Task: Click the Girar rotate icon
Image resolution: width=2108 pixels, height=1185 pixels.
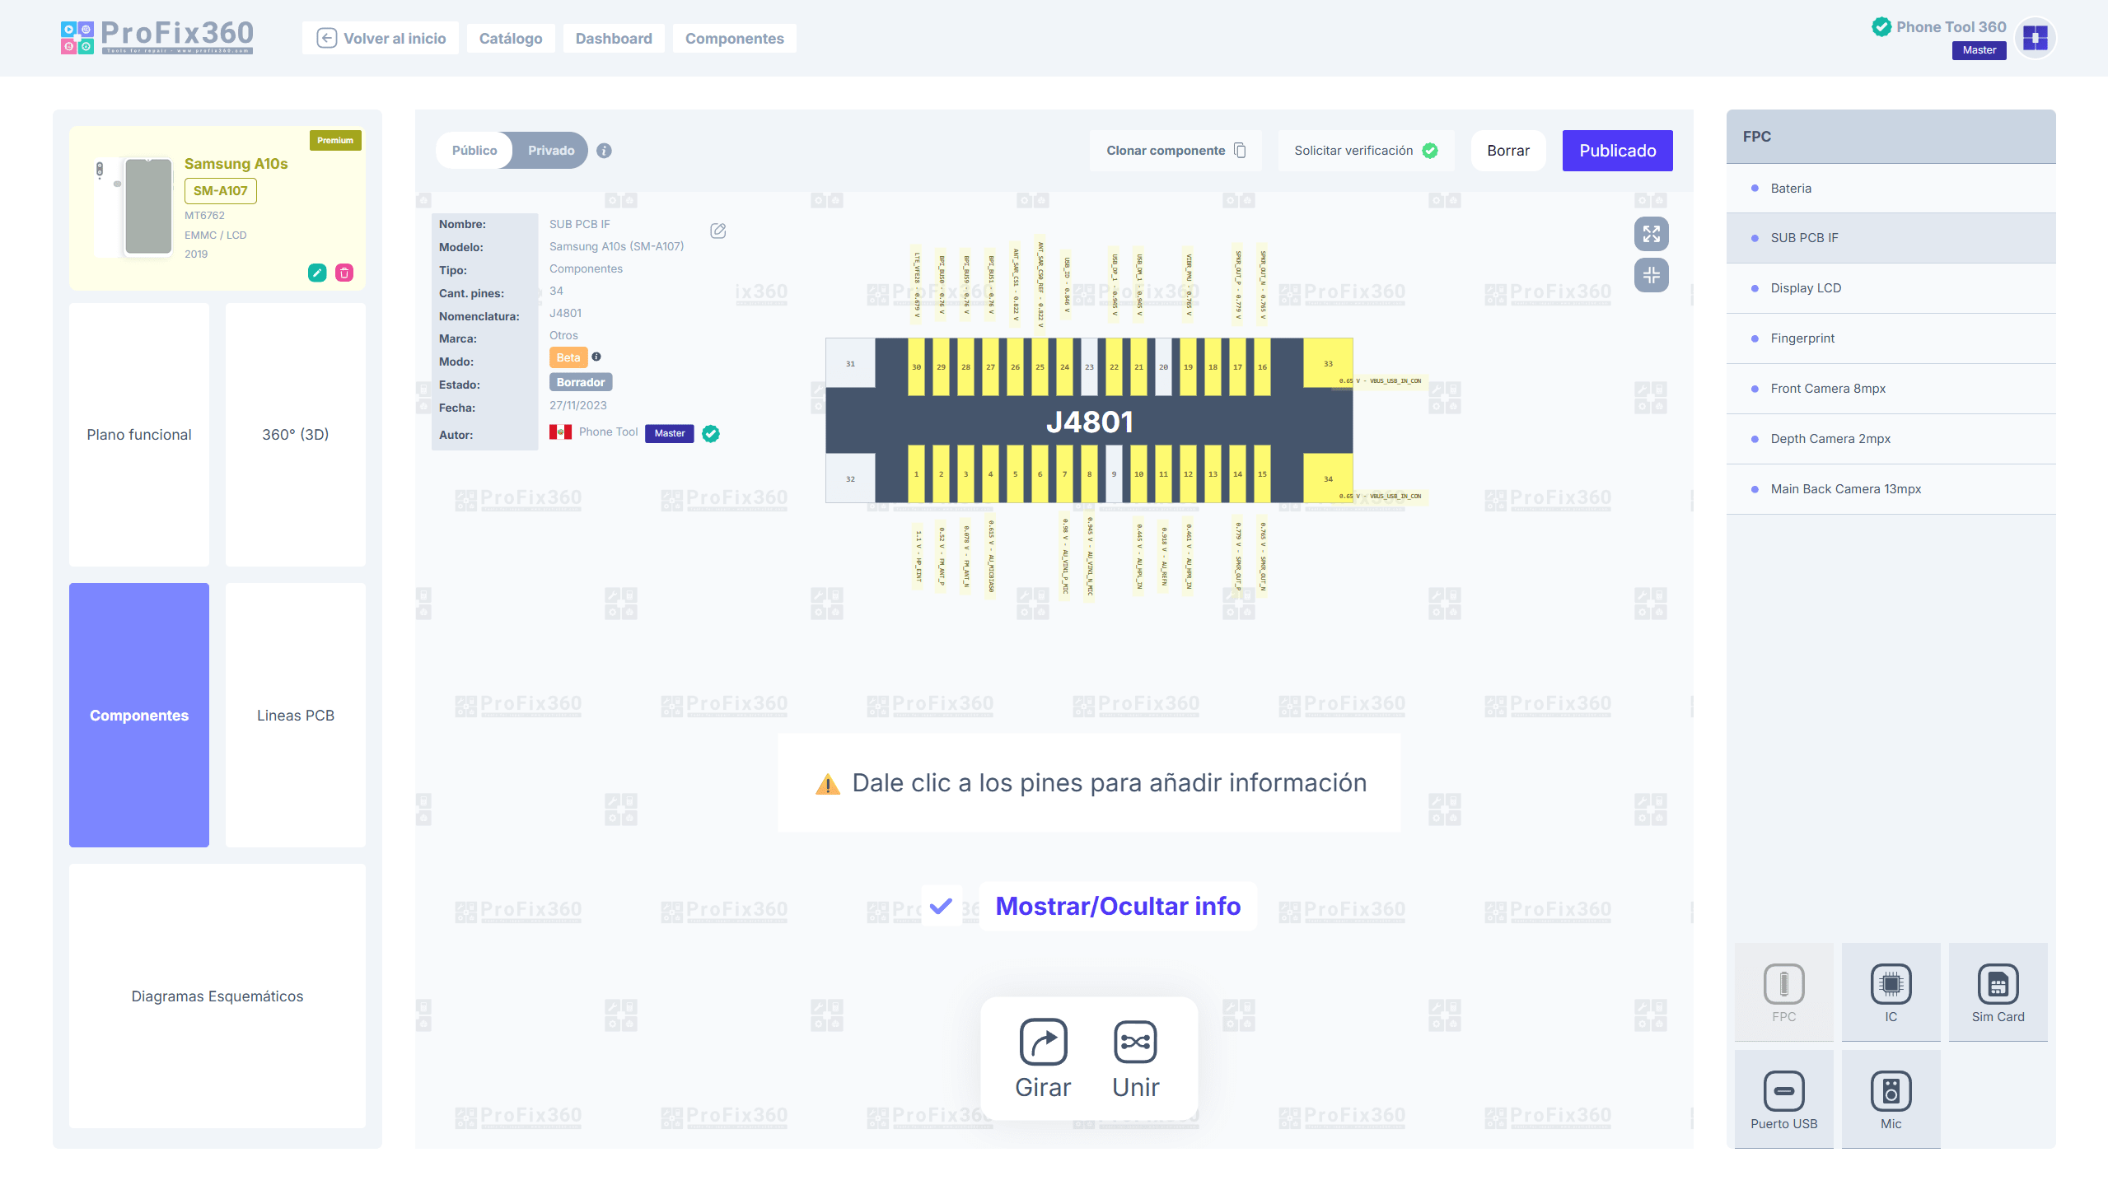Action: [1043, 1042]
